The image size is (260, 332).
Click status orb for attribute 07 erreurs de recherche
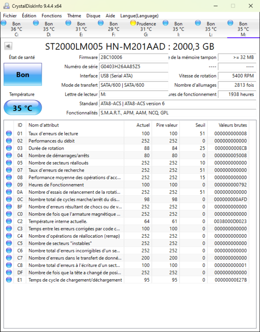pos(9,170)
